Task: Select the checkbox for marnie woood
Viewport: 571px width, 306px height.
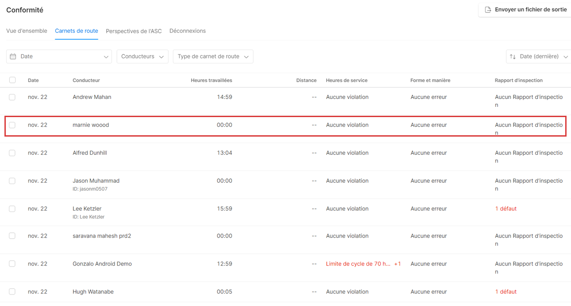Action: [12, 125]
